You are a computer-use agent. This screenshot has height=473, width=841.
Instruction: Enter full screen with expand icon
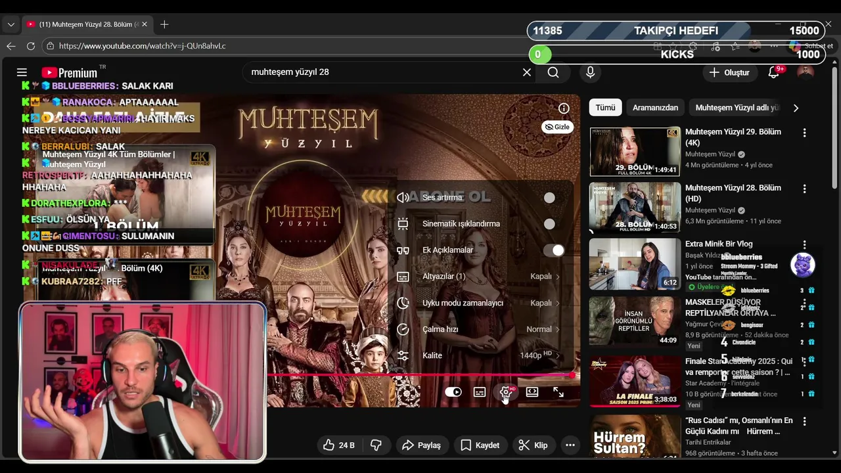coord(558,392)
